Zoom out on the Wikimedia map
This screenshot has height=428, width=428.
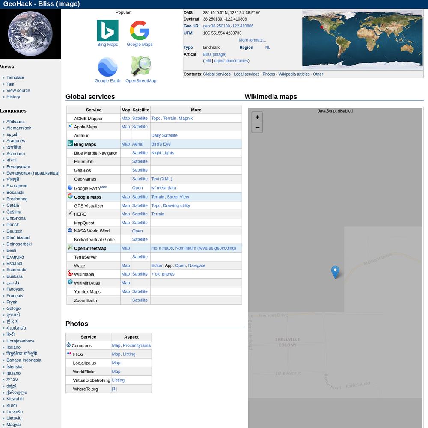pos(257,128)
